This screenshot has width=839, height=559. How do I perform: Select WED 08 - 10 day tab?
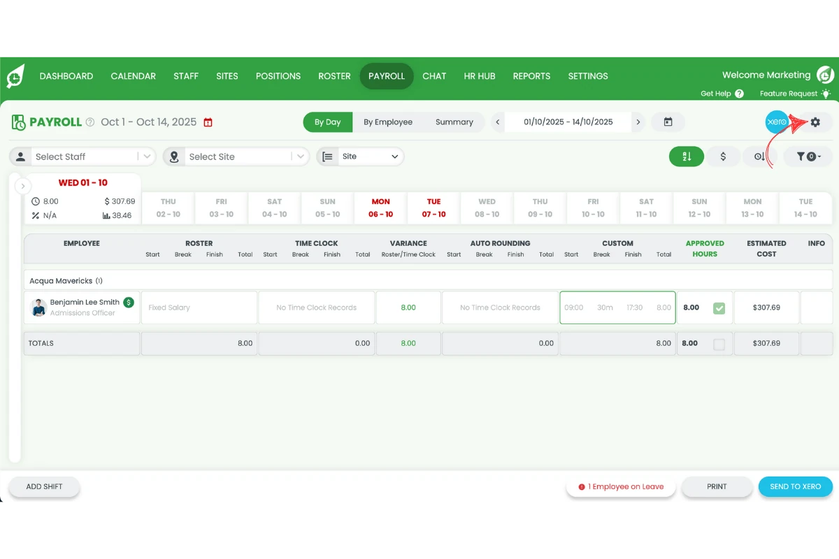(x=487, y=208)
